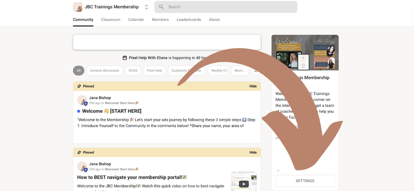
Task: Open Jana Bishop's avatar on Welcome post
Action: click(82, 100)
